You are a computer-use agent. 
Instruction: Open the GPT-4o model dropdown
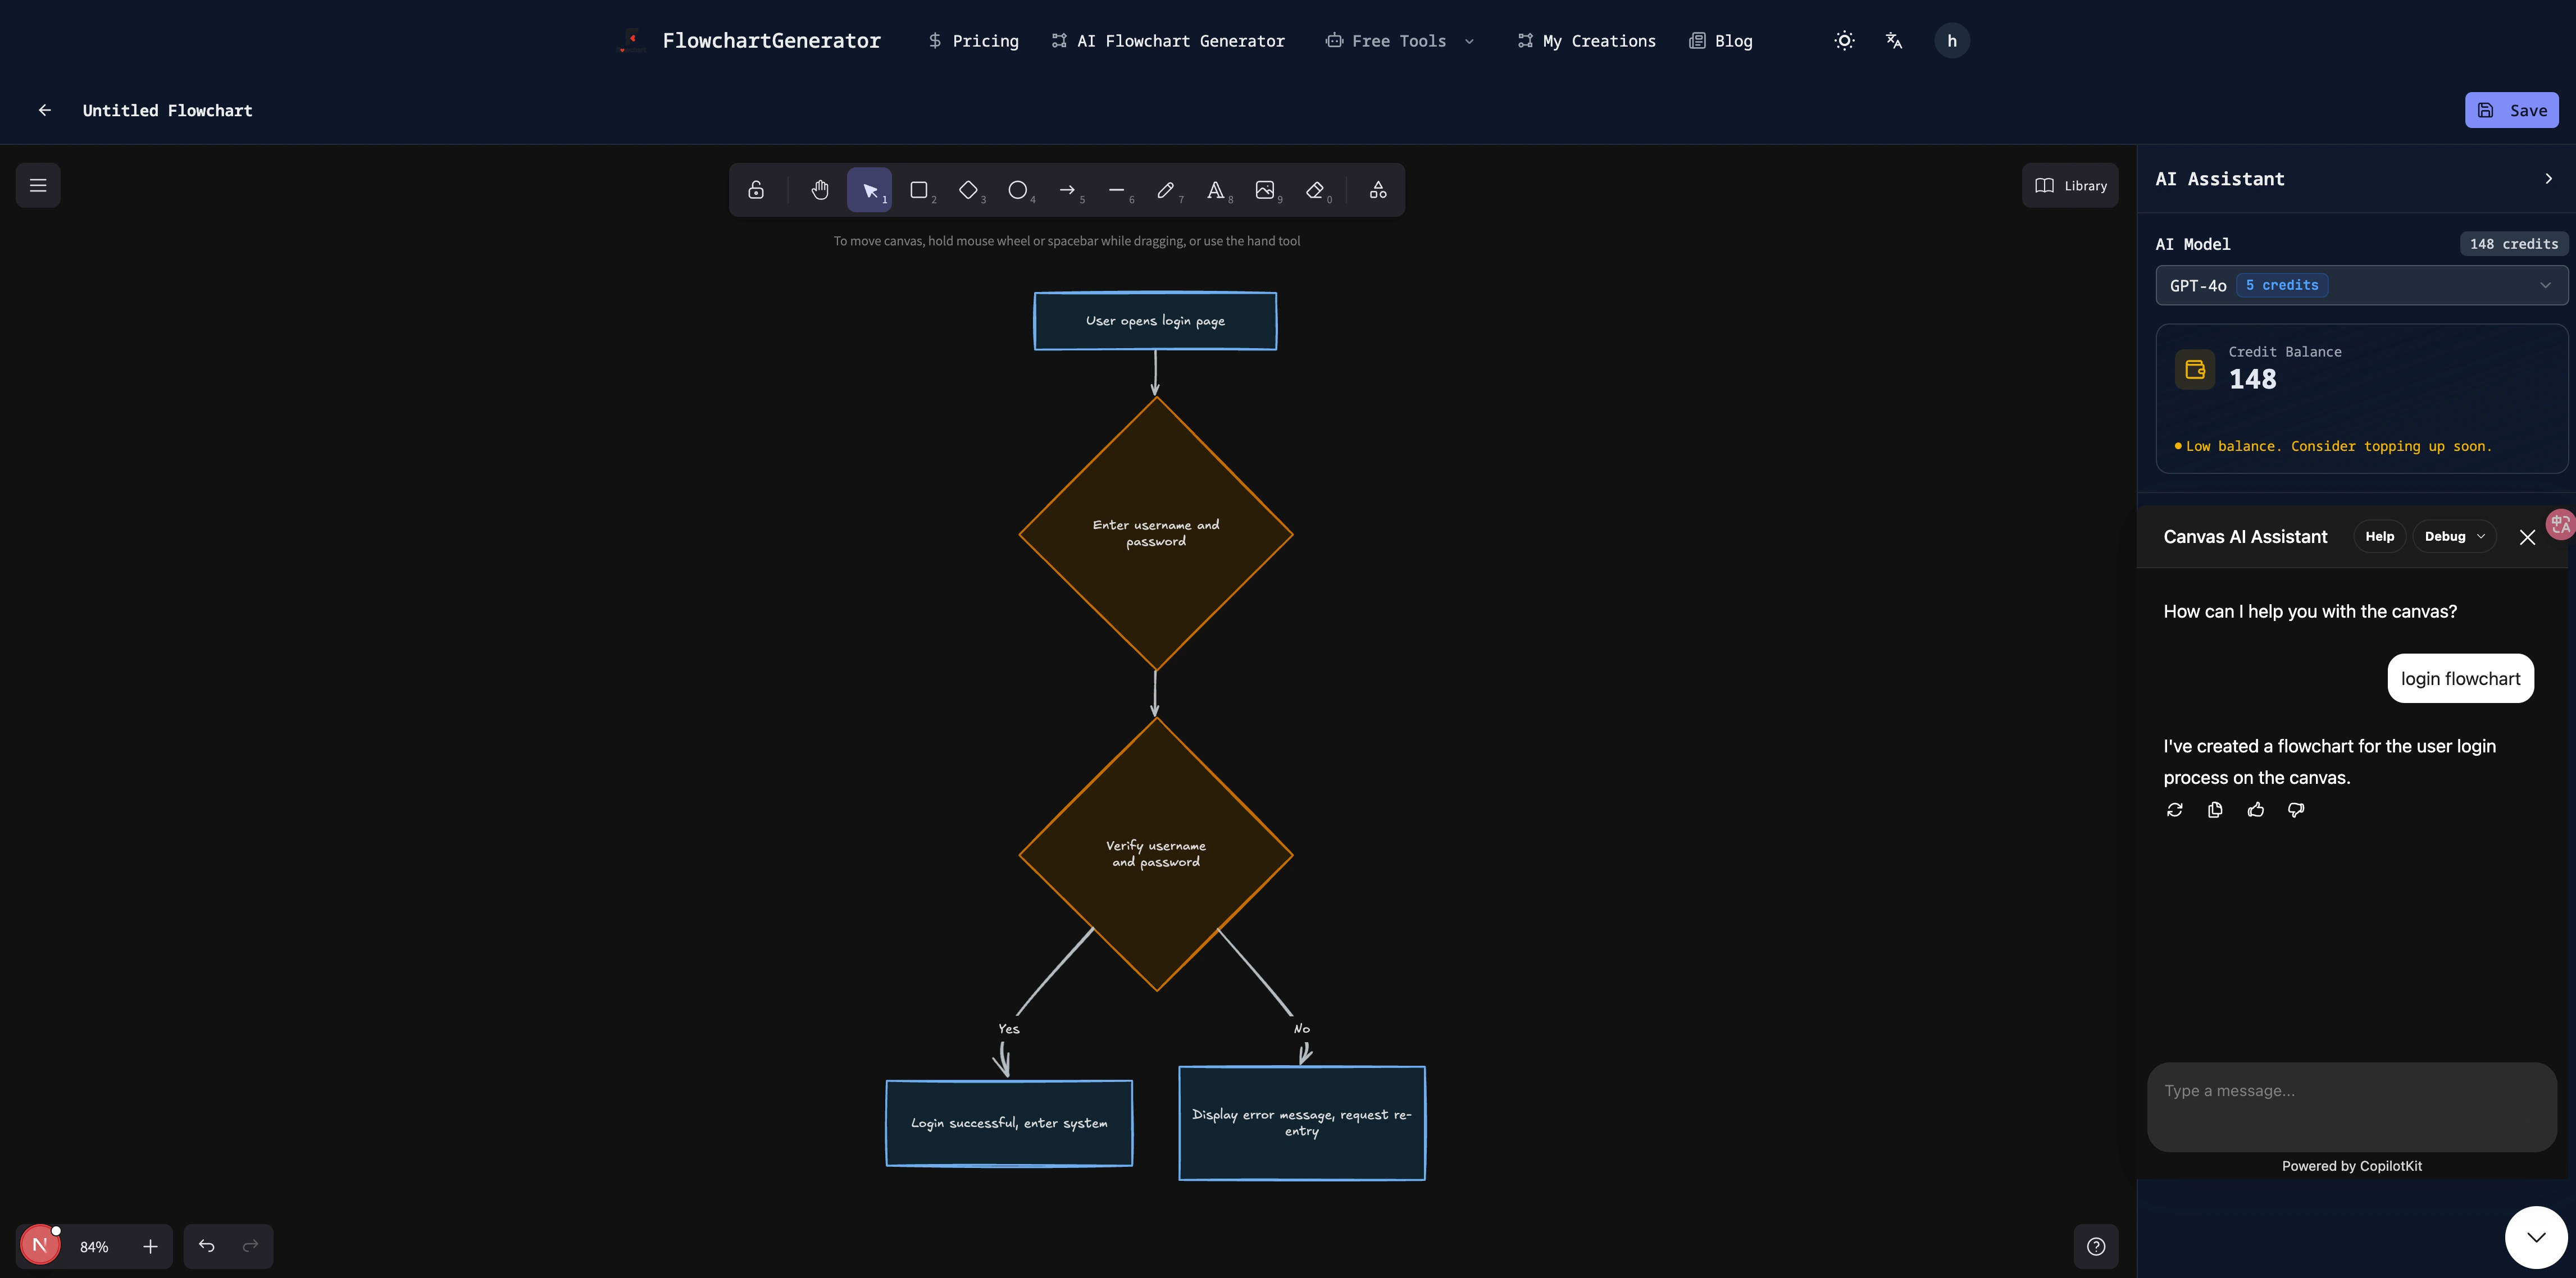pos(2361,285)
